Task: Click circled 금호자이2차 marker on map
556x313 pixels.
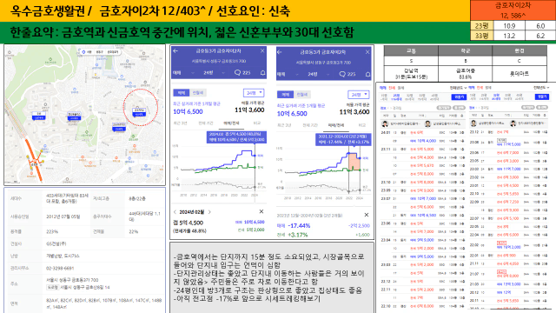Action: pyautogui.click(x=139, y=112)
